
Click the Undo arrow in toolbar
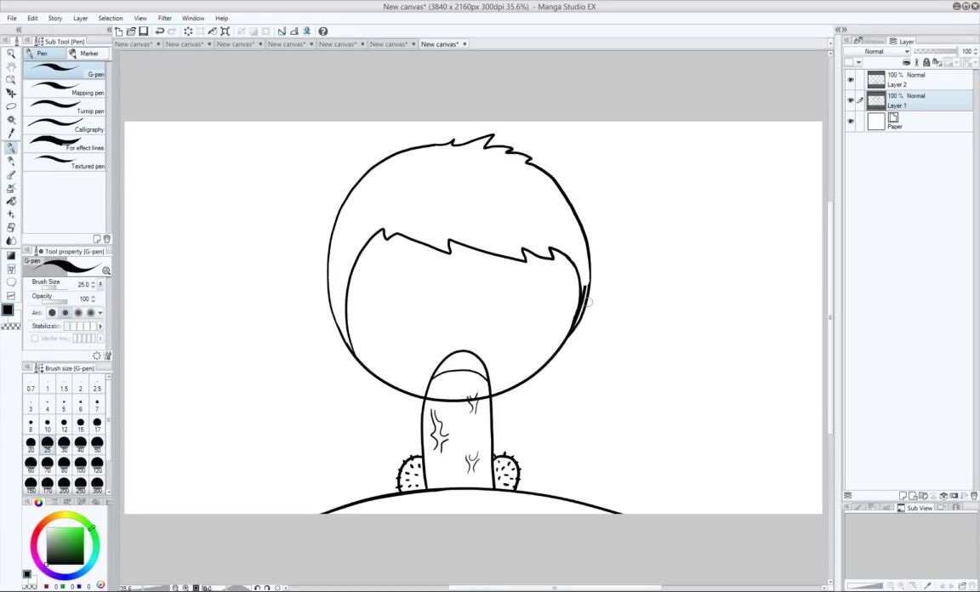pyautogui.click(x=160, y=31)
